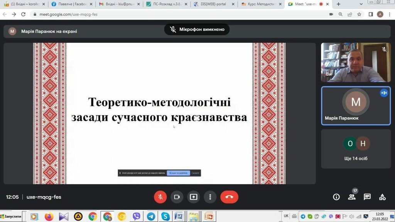Image resolution: width=395 pixels, height=222 pixels.
Task: Open meeting details info icon
Action: (x=336, y=197)
